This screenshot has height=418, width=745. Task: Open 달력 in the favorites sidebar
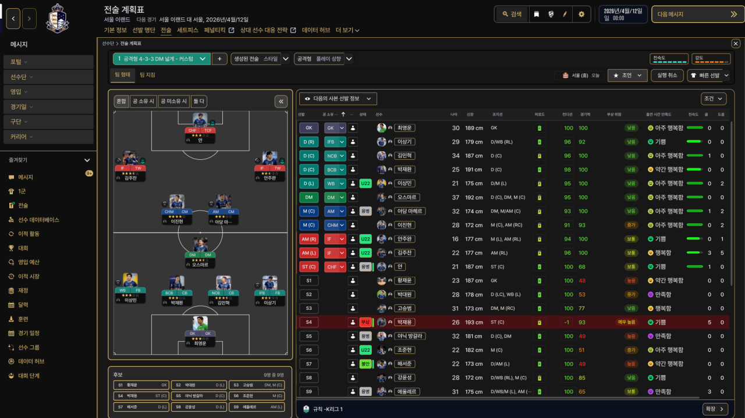[x=23, y=305]
